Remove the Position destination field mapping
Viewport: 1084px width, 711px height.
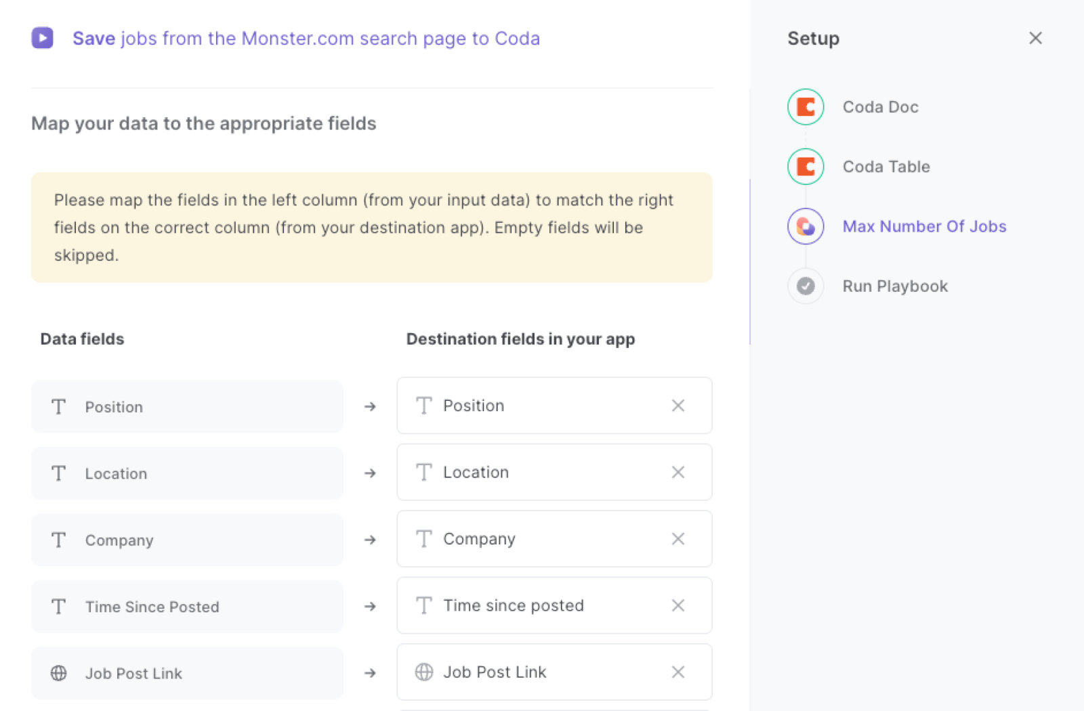coord(678,406)
